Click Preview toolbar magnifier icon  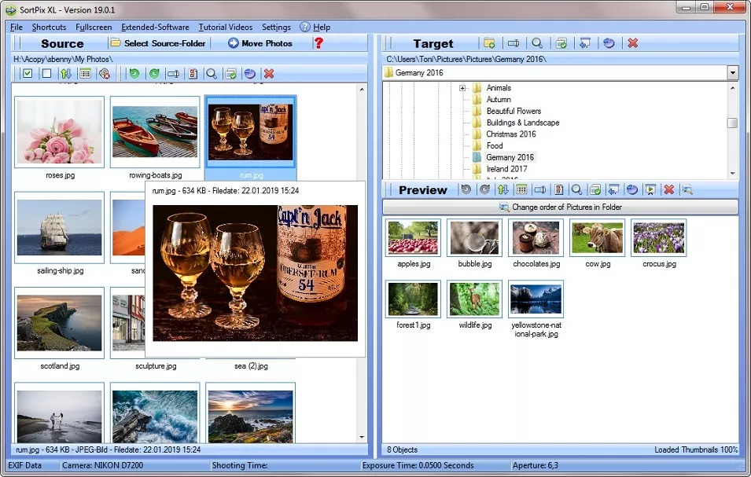pyautogui.click(x=576, y=190)
